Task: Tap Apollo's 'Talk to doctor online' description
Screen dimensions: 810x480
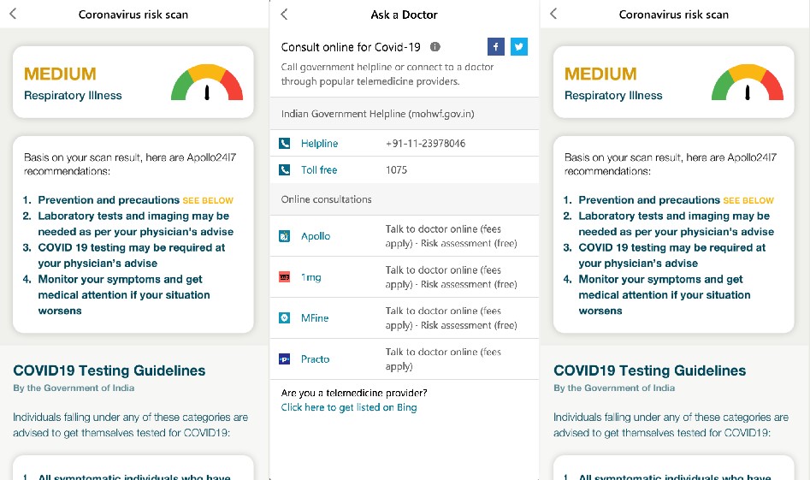Action: coord(451,236)
